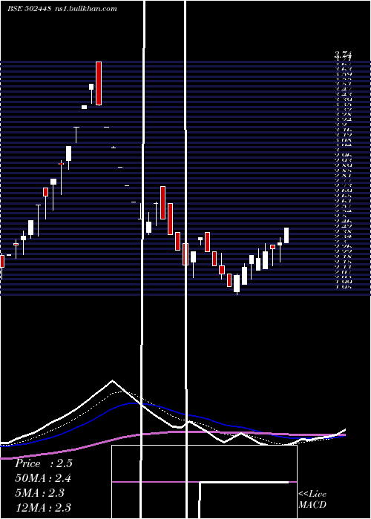Screen dimensions: 371x519
Task: Click the most recent white candle on the chart
Action: (286, 236)
